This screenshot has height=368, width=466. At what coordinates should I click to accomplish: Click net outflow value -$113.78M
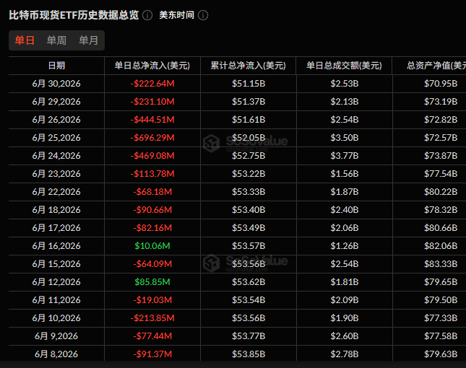coord(152,174)
